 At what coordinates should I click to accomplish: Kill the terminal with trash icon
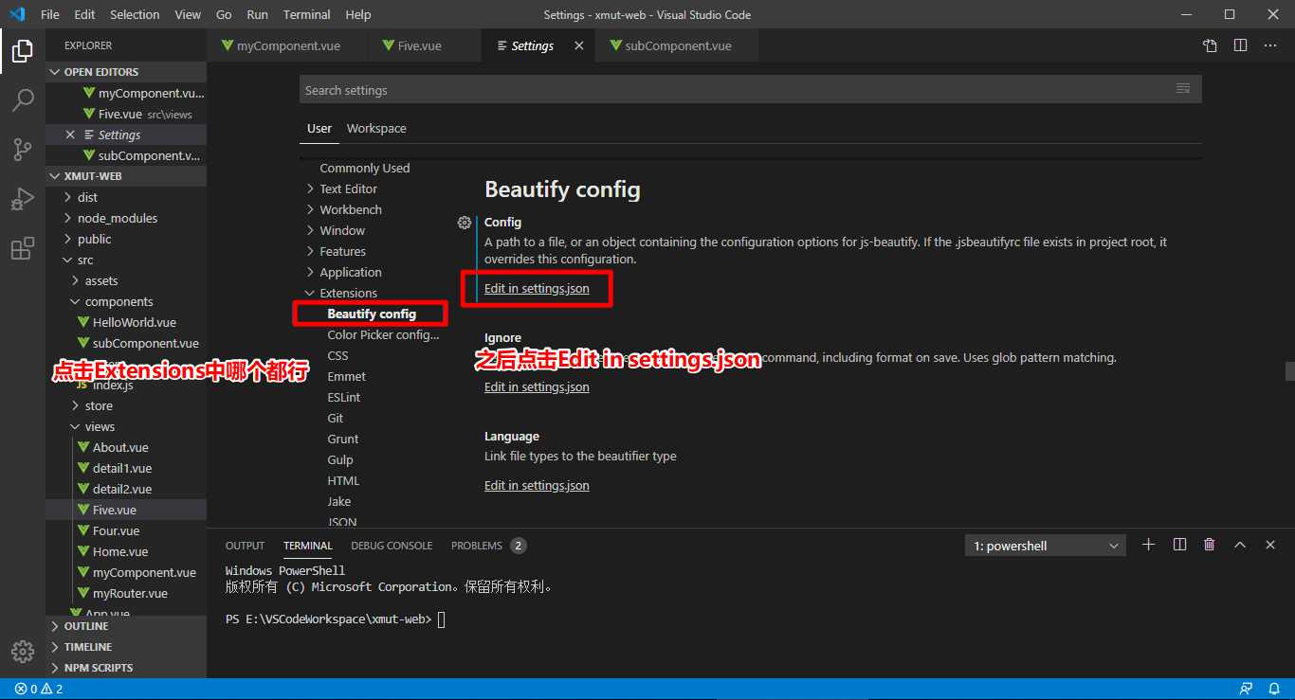(x=1210, y=545)
